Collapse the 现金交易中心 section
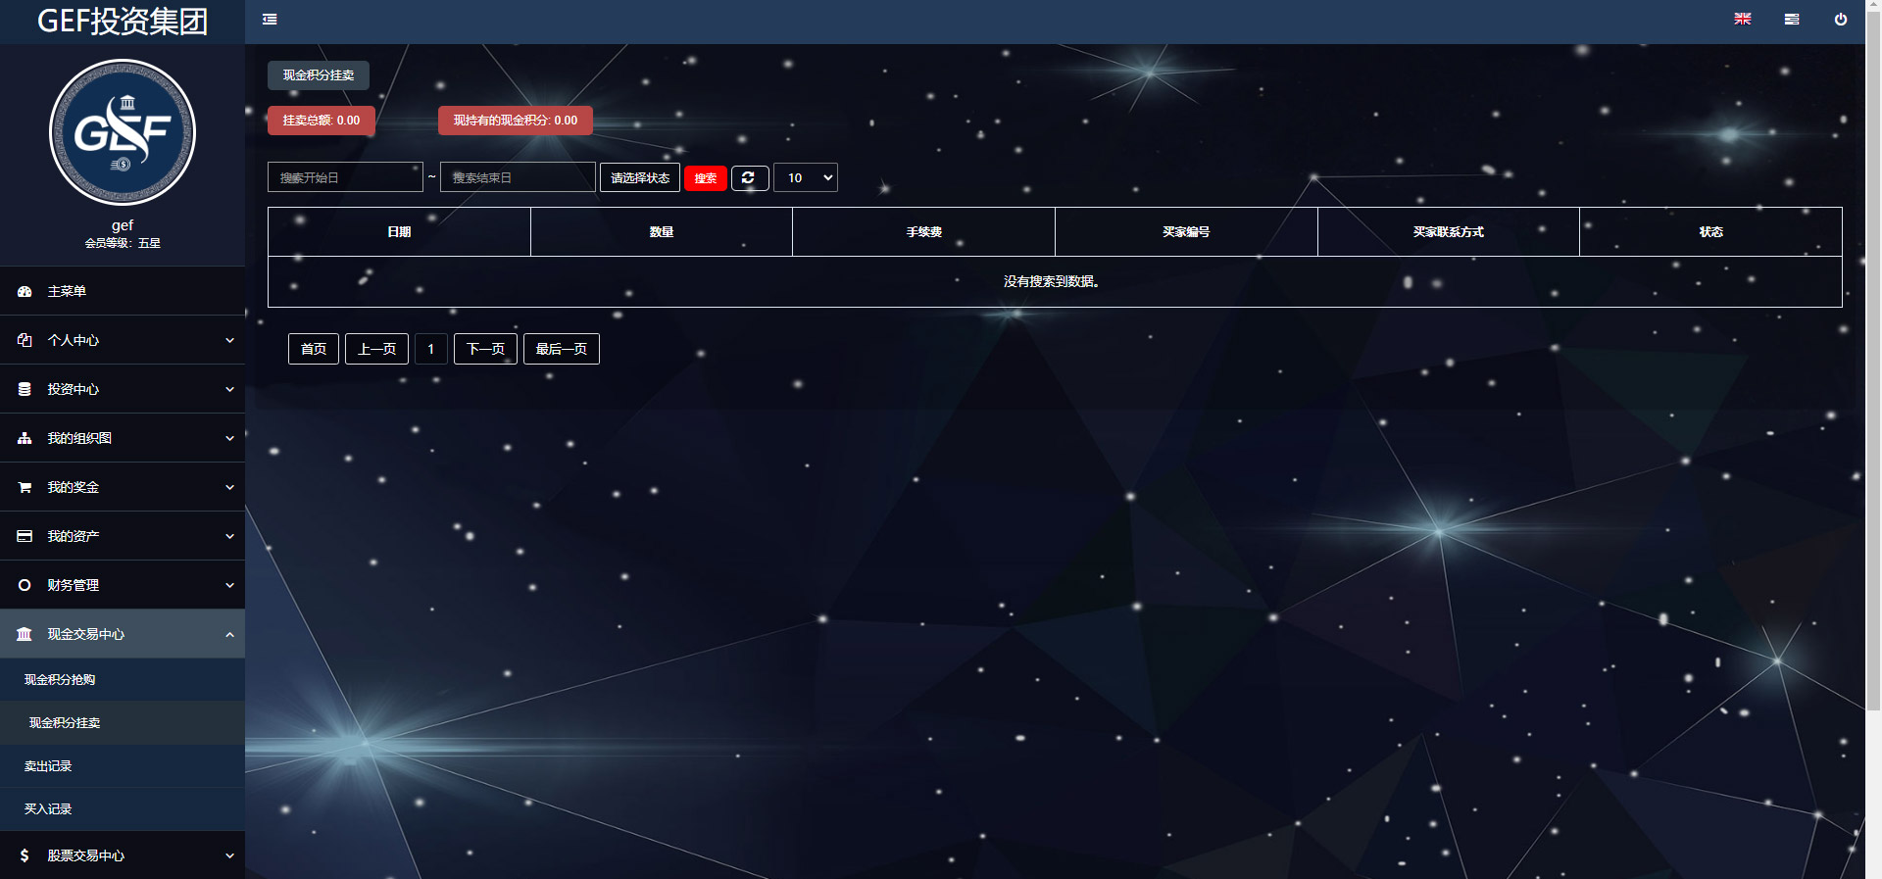Viewport: 1882px width, 879px height. point(123,634)
